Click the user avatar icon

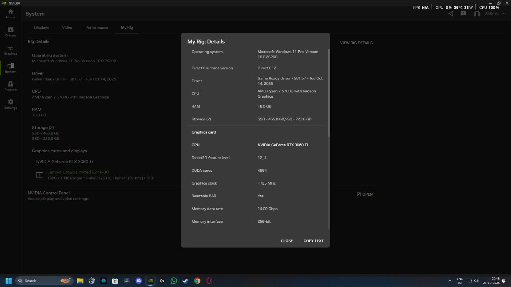[477, 14]
